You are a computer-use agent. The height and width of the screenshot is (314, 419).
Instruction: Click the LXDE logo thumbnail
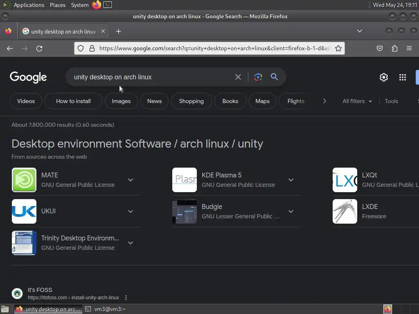[345, 211]
